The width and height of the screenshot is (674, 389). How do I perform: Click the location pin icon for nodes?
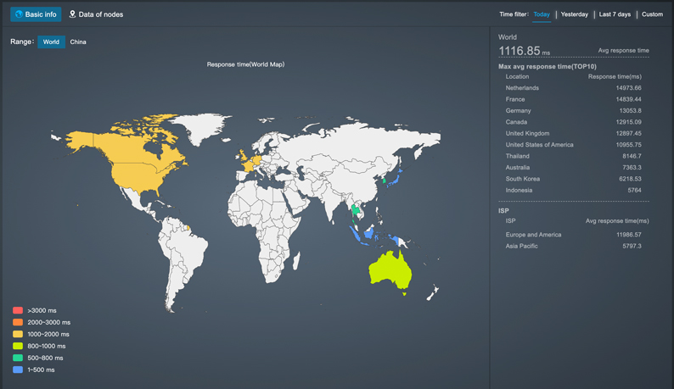(x=72, y=14)
